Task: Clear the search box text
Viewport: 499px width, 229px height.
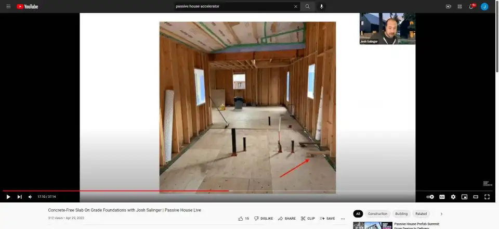Action: point(296,6)
